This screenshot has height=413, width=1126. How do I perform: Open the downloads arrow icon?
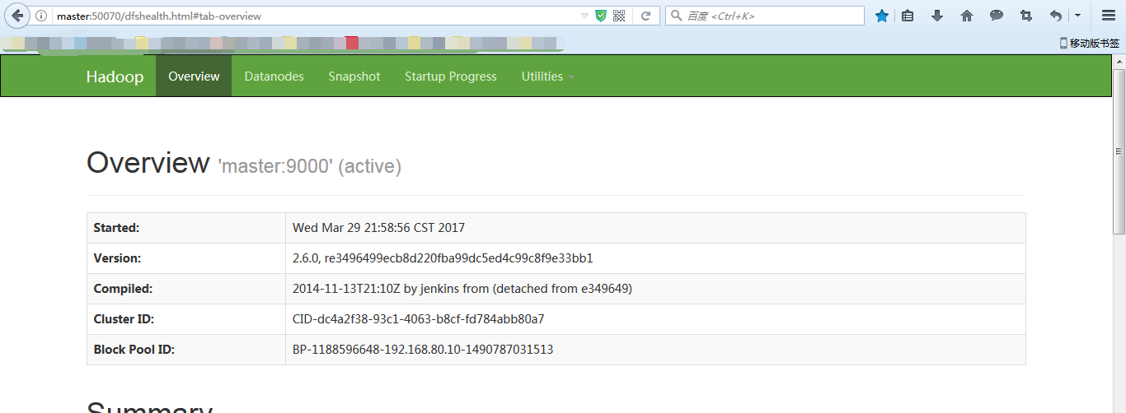click(x=937, y=16)
